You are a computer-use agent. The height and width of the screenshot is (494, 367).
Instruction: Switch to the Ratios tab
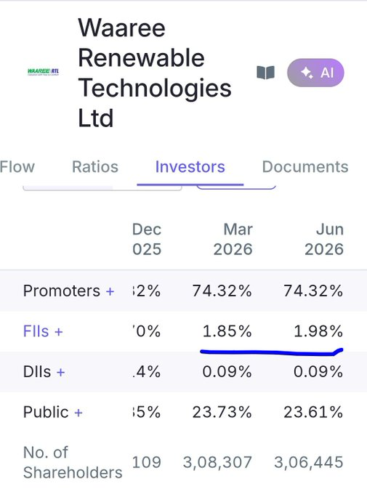click(95, 166)
